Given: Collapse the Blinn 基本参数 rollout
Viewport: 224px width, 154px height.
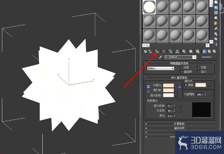Looking at the screenshot, I should coord(179,78).
